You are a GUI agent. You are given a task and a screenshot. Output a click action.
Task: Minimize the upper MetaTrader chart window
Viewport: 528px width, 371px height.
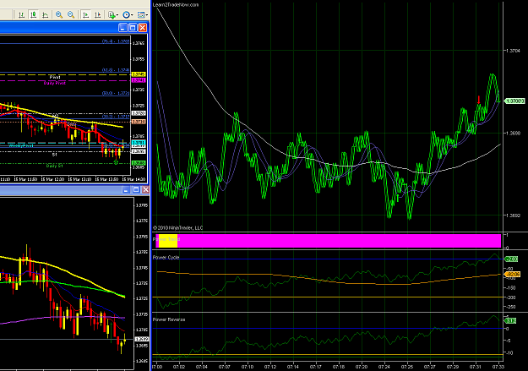pos(122,28)
